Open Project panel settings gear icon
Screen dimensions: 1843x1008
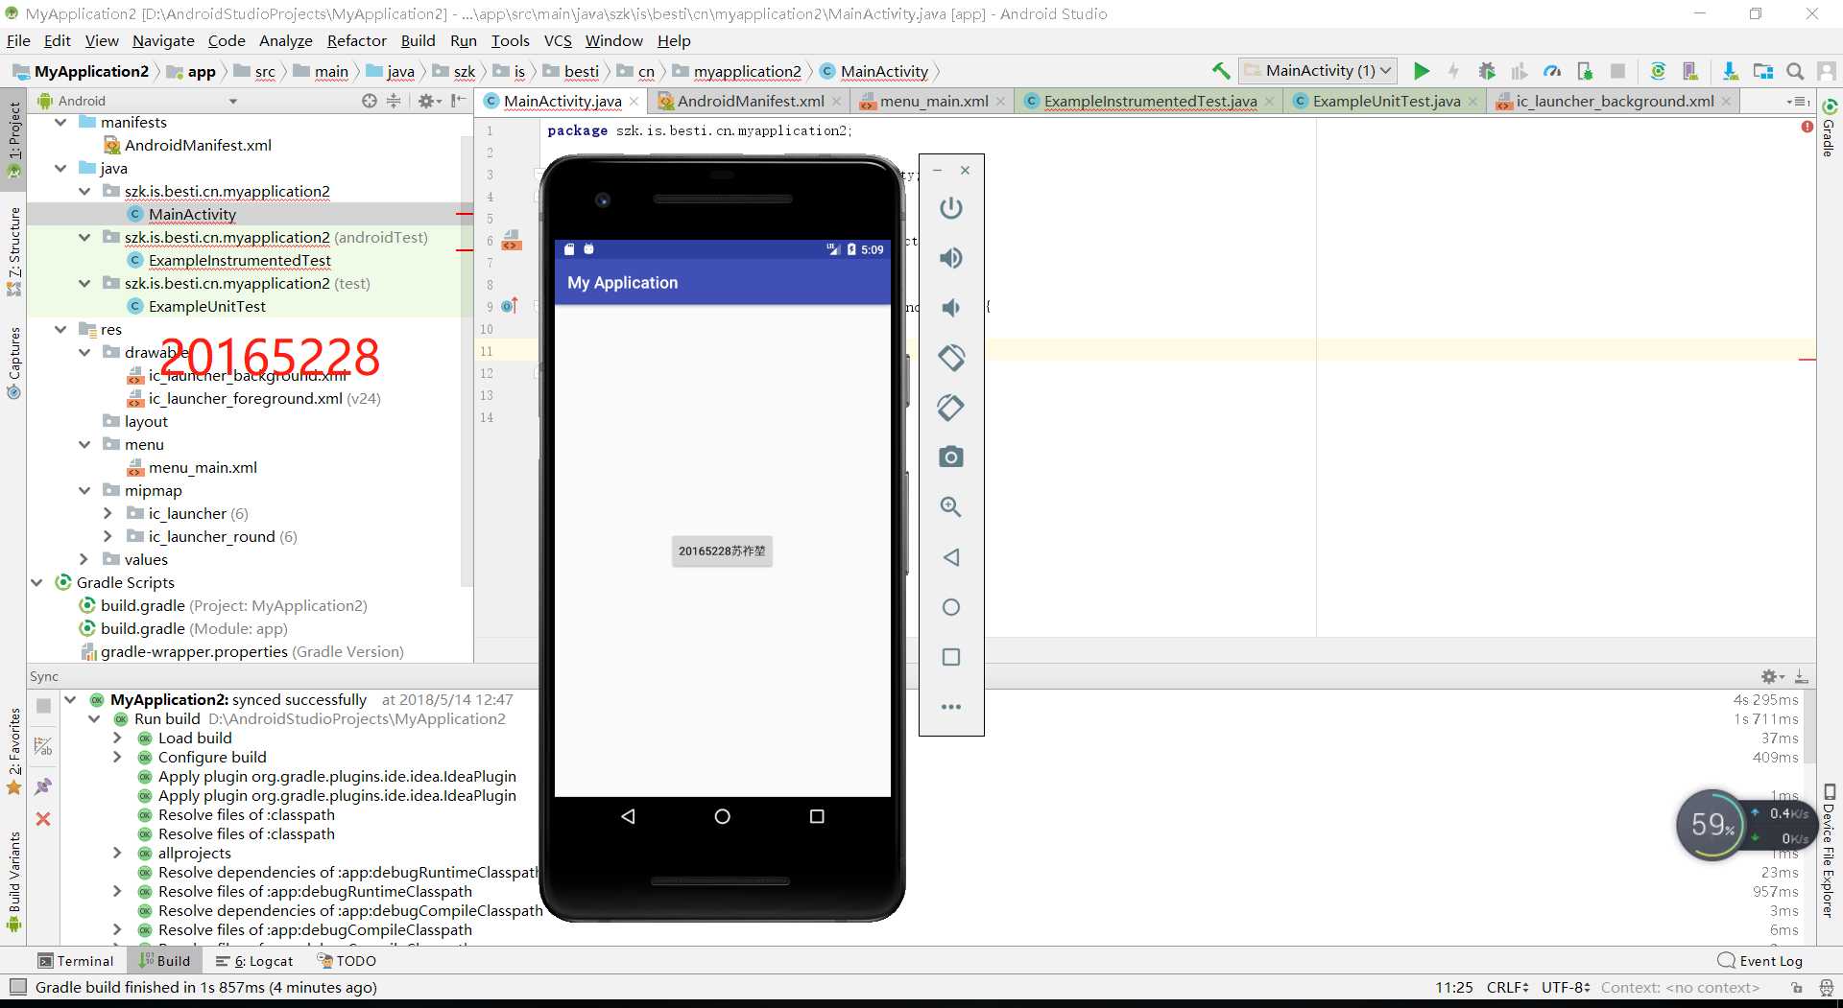427,101
